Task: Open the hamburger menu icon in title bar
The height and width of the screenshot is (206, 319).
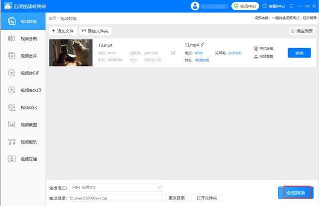Action: coord(291,6)
